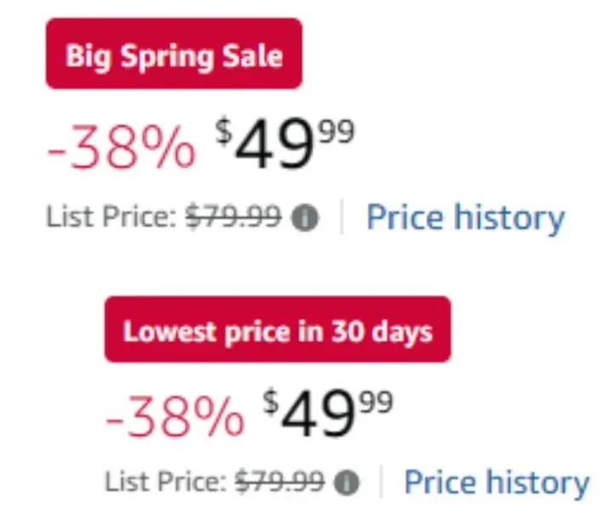Open Price history under Big Spring Sale

[465, 219]
